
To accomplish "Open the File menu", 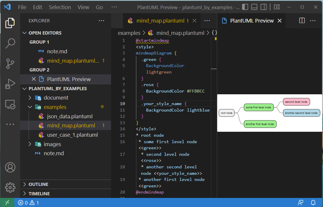I will (x=22, y=7).
